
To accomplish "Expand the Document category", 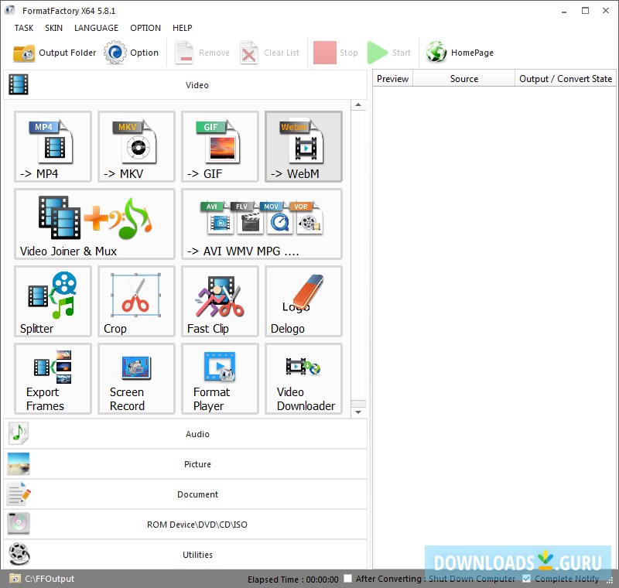I will tap(185, 494).
